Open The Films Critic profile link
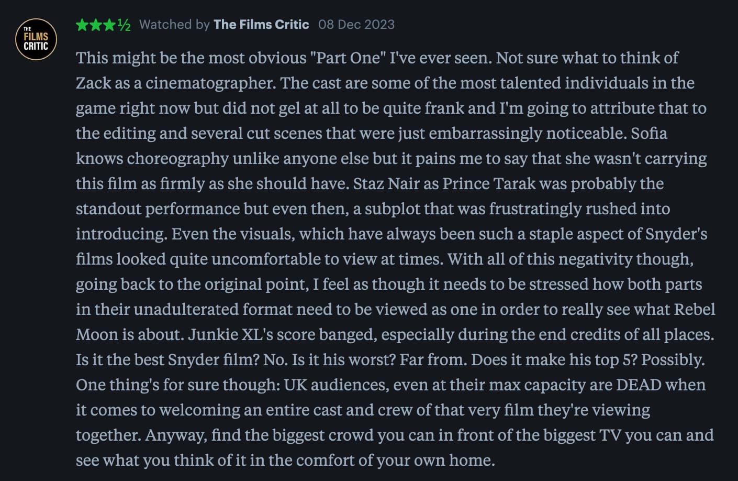Viewport: 738px width, 481px height. click(x=261, y=25)
